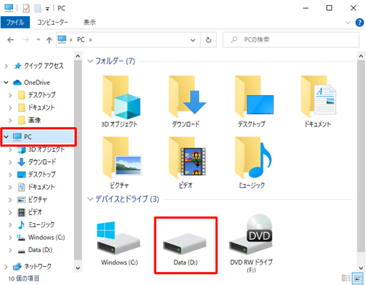The image size is (366, 285).
Task: Select OneDrive in navigation pane
Action: [37, 83]
